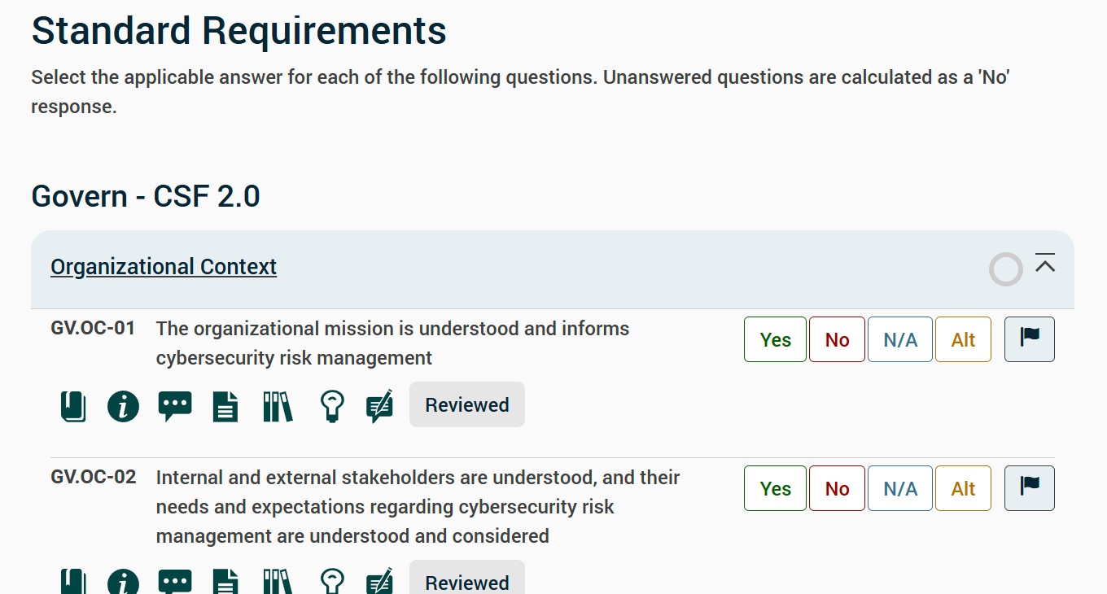Click the Organizational Context completion circle indicator

click(x=1006, y=269)
